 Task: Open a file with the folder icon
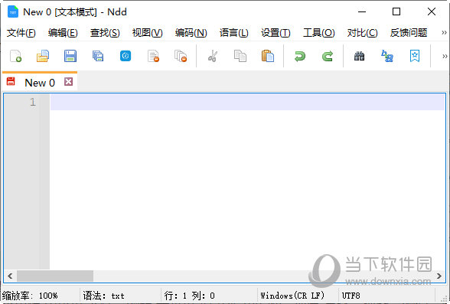pyautogui.click(x=43, y=56)
